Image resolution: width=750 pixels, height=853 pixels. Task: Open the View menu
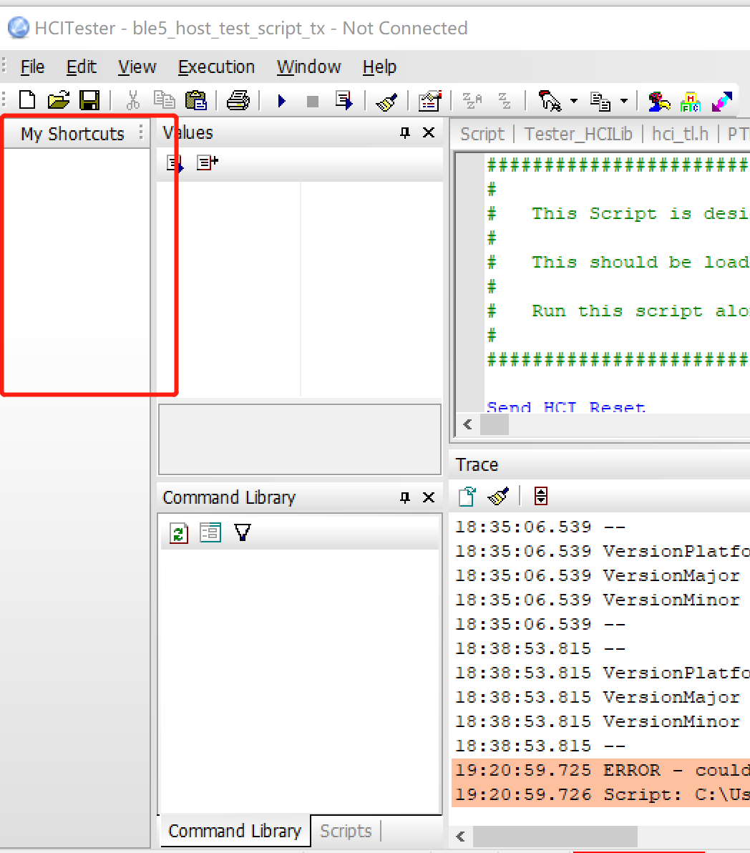(137, 67)
